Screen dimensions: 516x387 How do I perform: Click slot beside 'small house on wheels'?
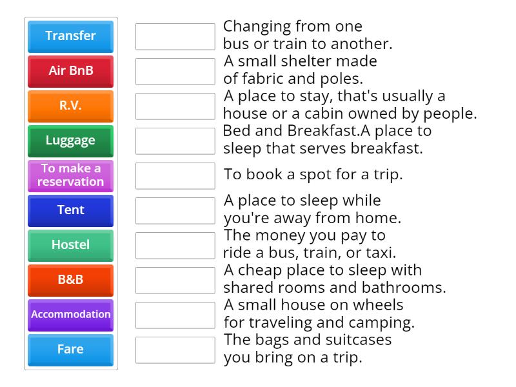(x=175, y=315)
